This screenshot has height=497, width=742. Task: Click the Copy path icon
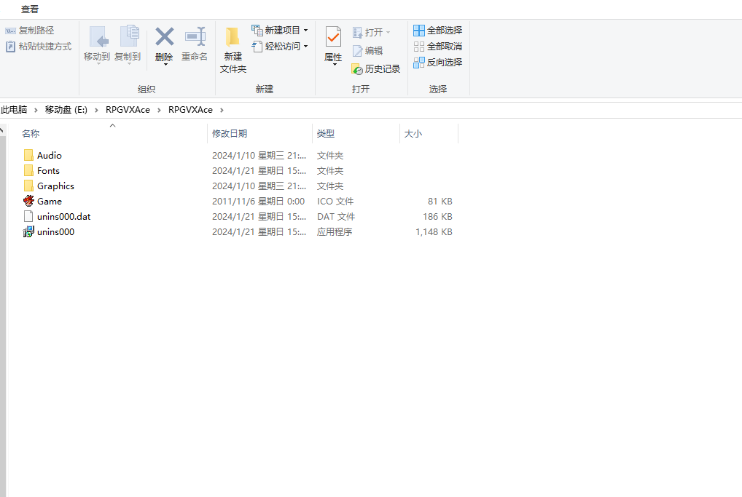pos(10,31)
